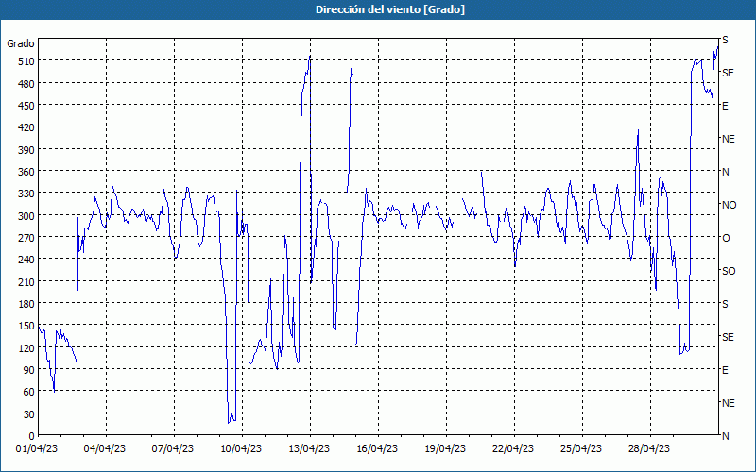Select the 30 value on left axis

[x=29, y=414]
